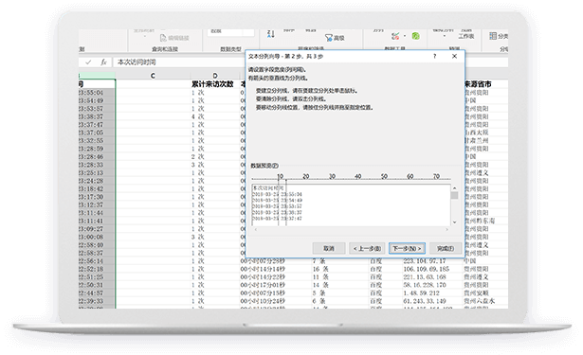Click the 16 条 cell
The width and height of the screenshot is (583, 355).
pos(320,269)
